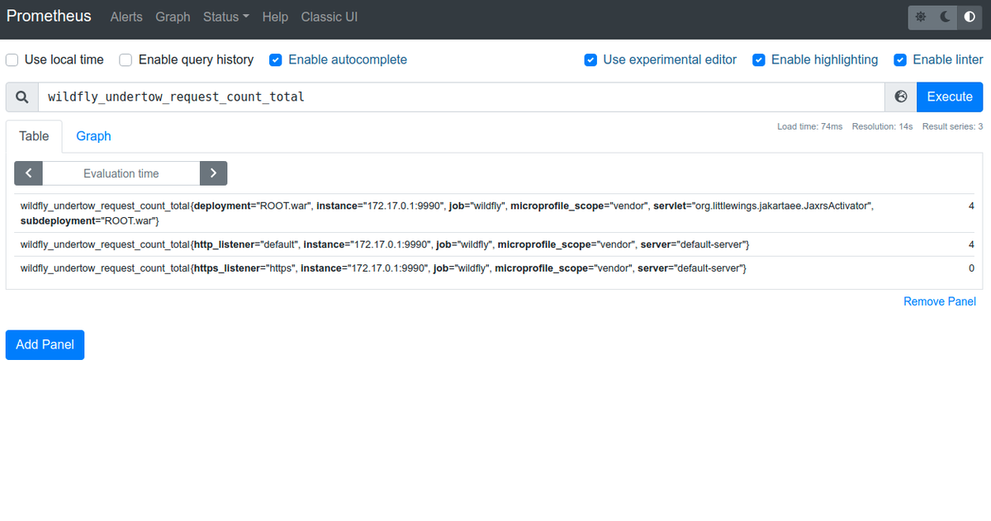Viewport: 991px width, 521px height.
Task: Click the search magnifier icon
Action: 22,97
